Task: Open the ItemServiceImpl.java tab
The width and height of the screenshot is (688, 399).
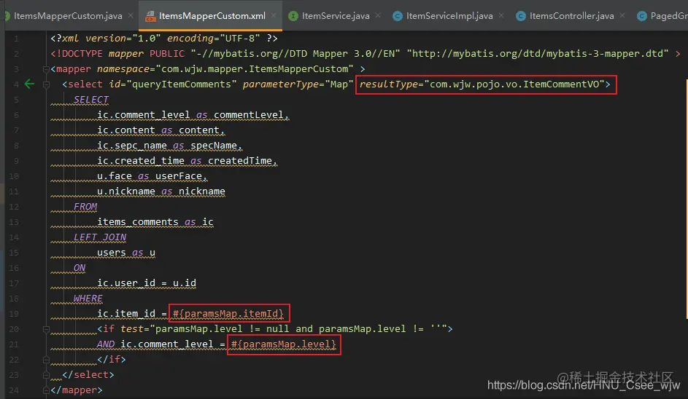Action: pos(449,16)
